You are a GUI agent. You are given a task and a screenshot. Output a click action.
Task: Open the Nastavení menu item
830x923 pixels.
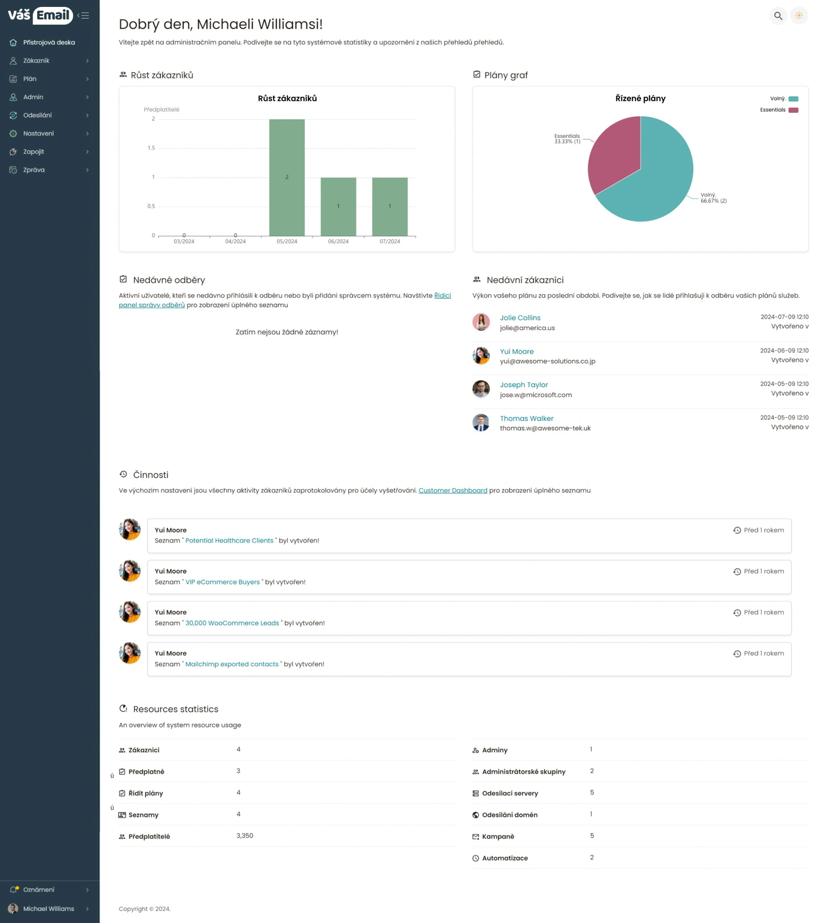38,134
